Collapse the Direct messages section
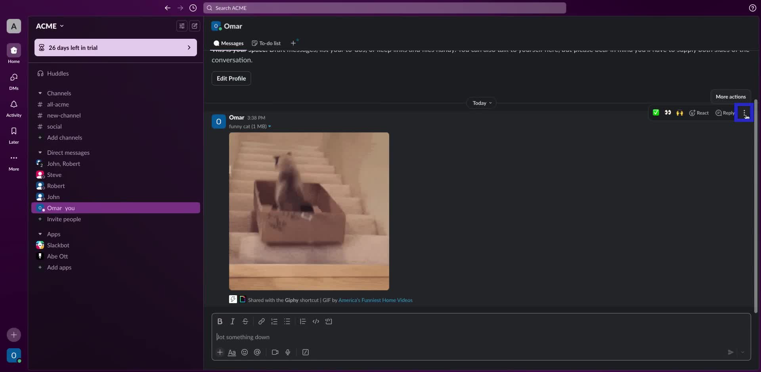This screenshot has width=761, height=372. (40, 152)
